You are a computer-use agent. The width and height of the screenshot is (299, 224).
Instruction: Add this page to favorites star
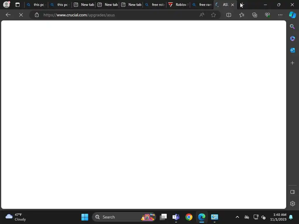click(213, 15)
